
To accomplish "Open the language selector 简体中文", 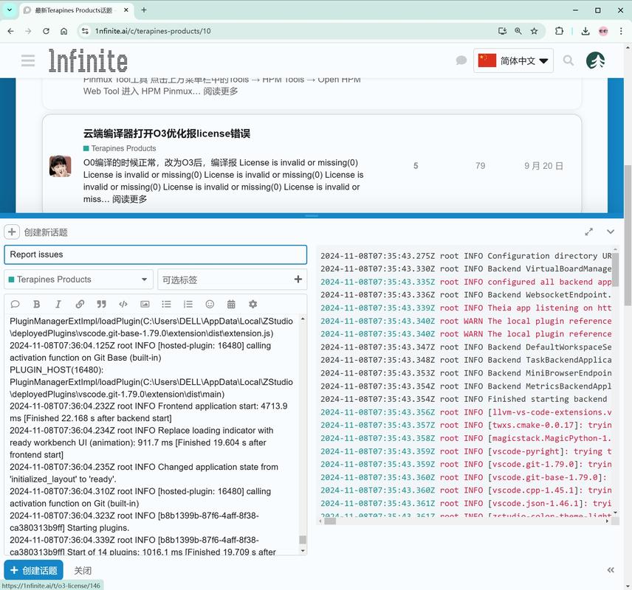I will pos(513,60).
